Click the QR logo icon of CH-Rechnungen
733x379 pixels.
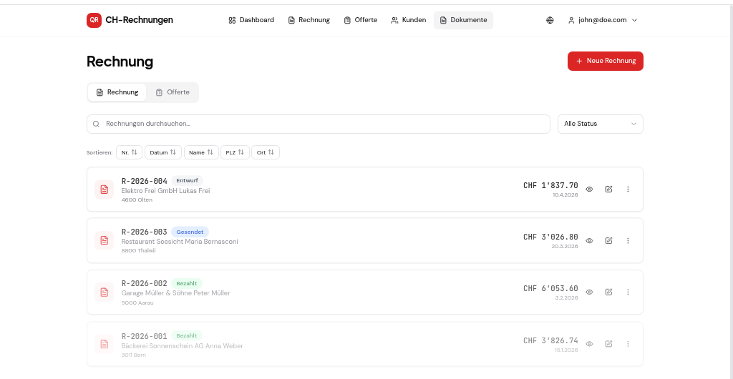(x=94, y=20)
